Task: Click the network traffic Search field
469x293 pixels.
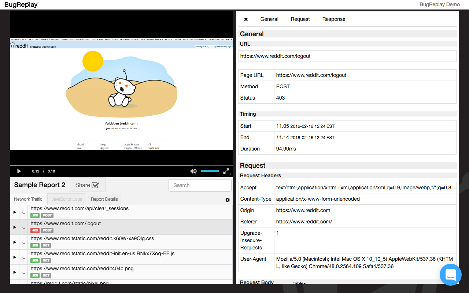Action: point(200,185)
